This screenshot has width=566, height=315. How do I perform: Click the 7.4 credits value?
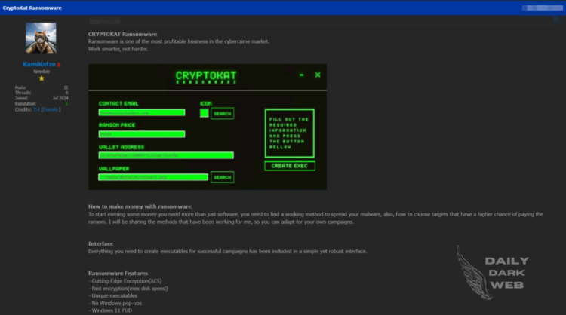click(x=36, y=109)
